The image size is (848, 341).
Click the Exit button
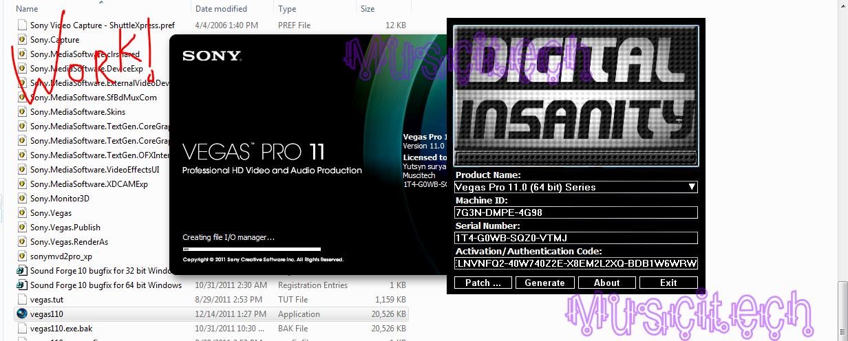click(x=668, y=283)
